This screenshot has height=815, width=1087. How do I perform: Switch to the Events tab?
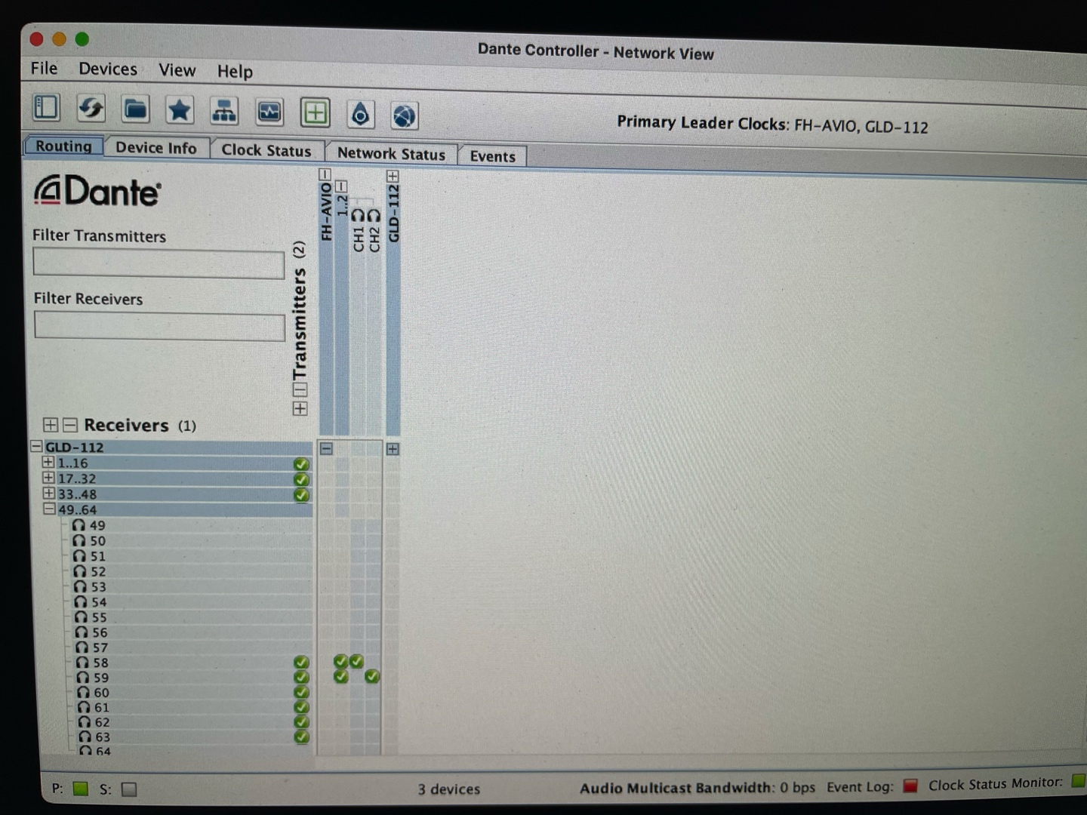pyautogui.click(x=493, y=156)
